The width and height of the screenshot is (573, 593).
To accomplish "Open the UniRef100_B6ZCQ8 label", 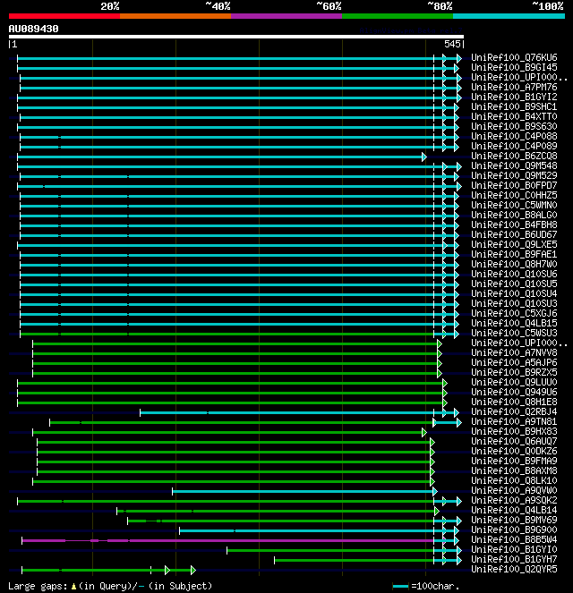I will click(x=514, y=156).
